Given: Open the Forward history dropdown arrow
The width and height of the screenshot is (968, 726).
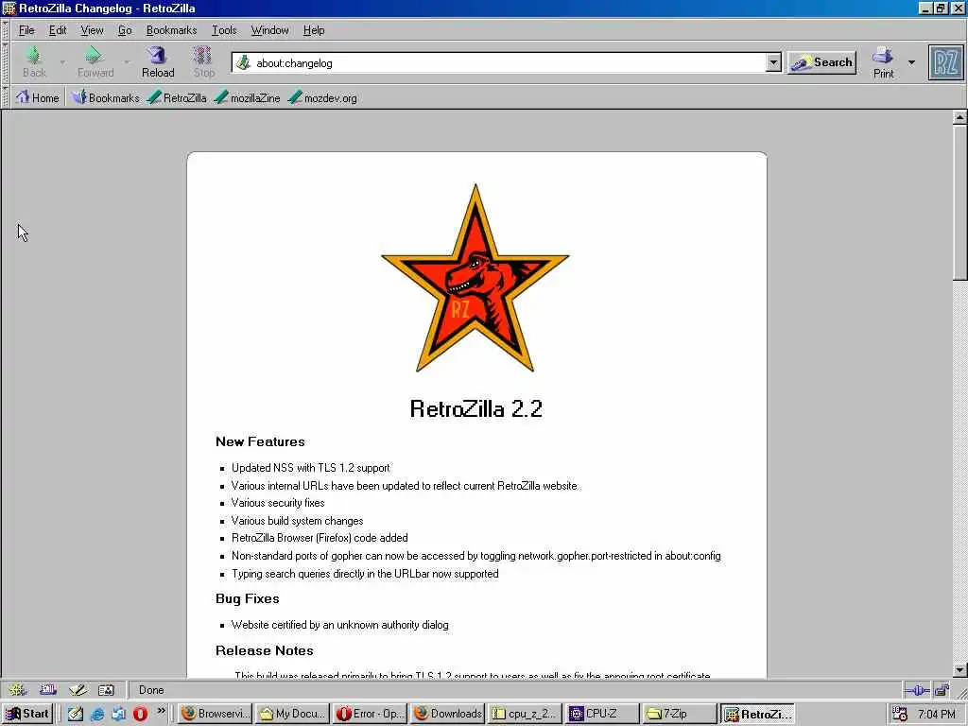Looking at the screenshot, I should [x=127, y=62].
